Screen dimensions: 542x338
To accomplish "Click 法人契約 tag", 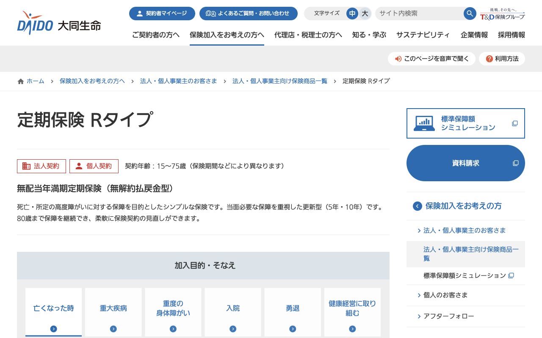I will point(41,166).
